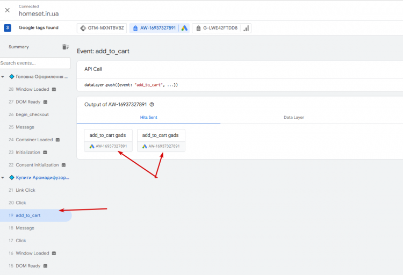
Task: Click the icon beside 16 Window Loaded
Action: click(x=54, y=254)
